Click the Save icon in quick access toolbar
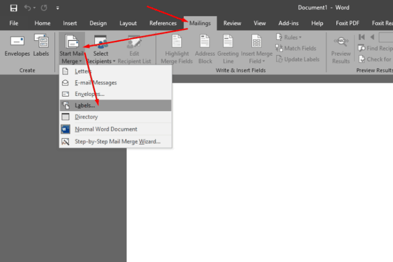The width and height of the screenshot is (393, 262). [14, 8]
